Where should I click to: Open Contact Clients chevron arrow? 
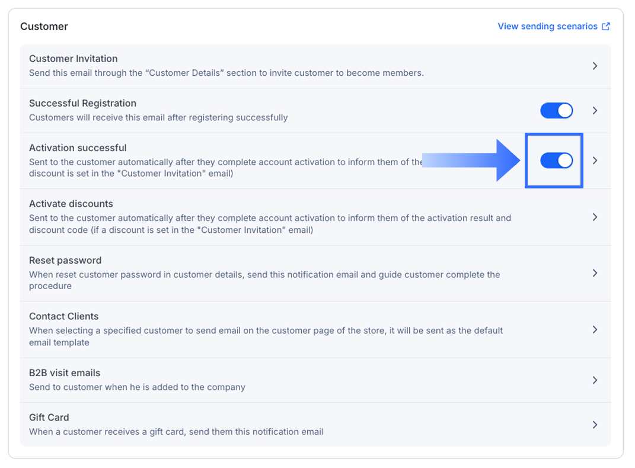coord(595,329)
